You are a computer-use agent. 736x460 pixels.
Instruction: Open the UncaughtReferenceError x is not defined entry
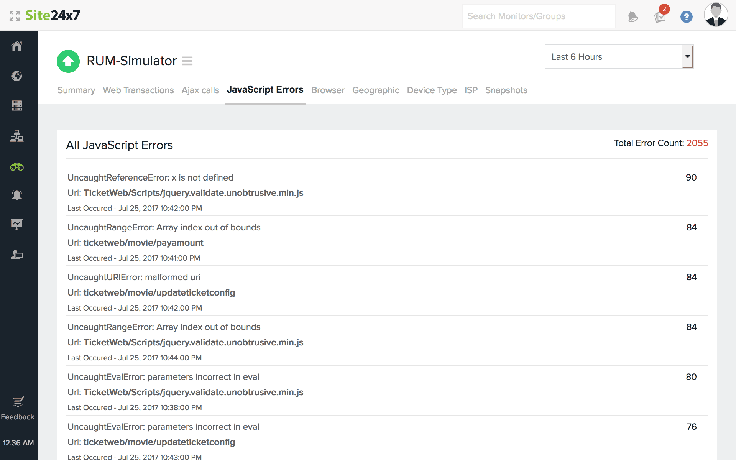(x=150, y=177)
